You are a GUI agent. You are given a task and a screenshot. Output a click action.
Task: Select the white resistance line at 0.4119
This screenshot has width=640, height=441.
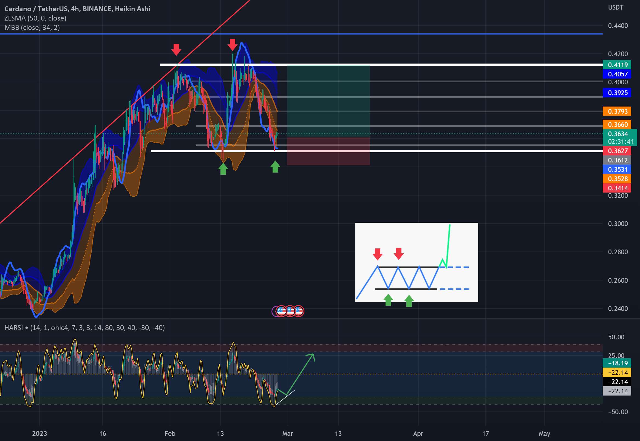pos(381,65)
